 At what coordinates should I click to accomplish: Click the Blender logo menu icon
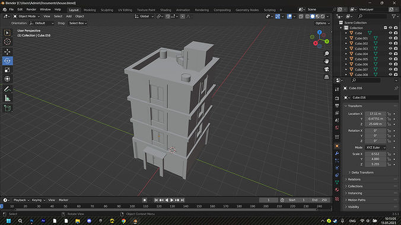[x=5, y=9]
